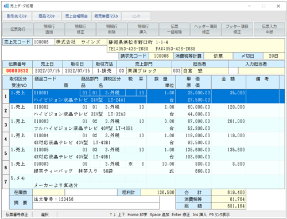Click 担当者 name next to 003
Viewport: 287px width, 219px height.
coord(204,71)
